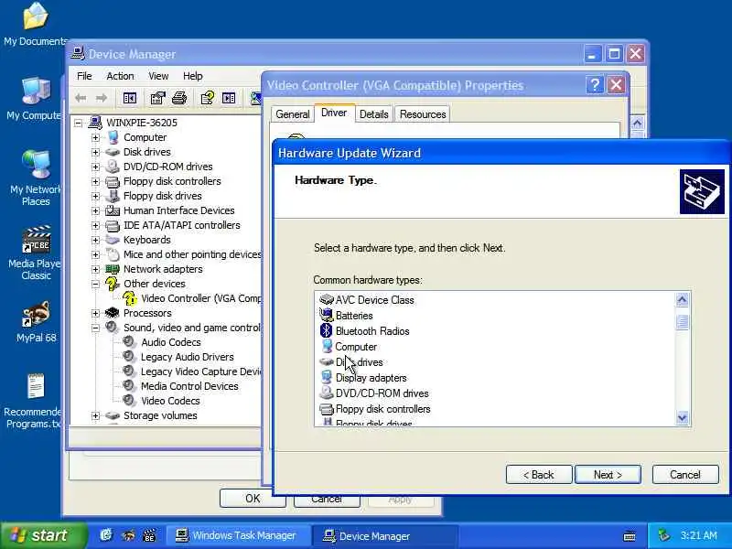Image resolution: width=732 pixels, height=549 pixels.
Task: Collapse the WINXPIE-36205 root node
Action: 79,124
